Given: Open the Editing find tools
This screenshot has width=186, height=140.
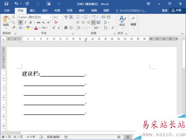Looking at the screenshot, I should point(133,22).
